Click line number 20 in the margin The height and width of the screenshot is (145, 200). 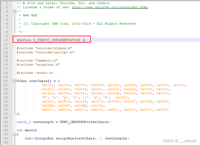[x=6, y=81]
